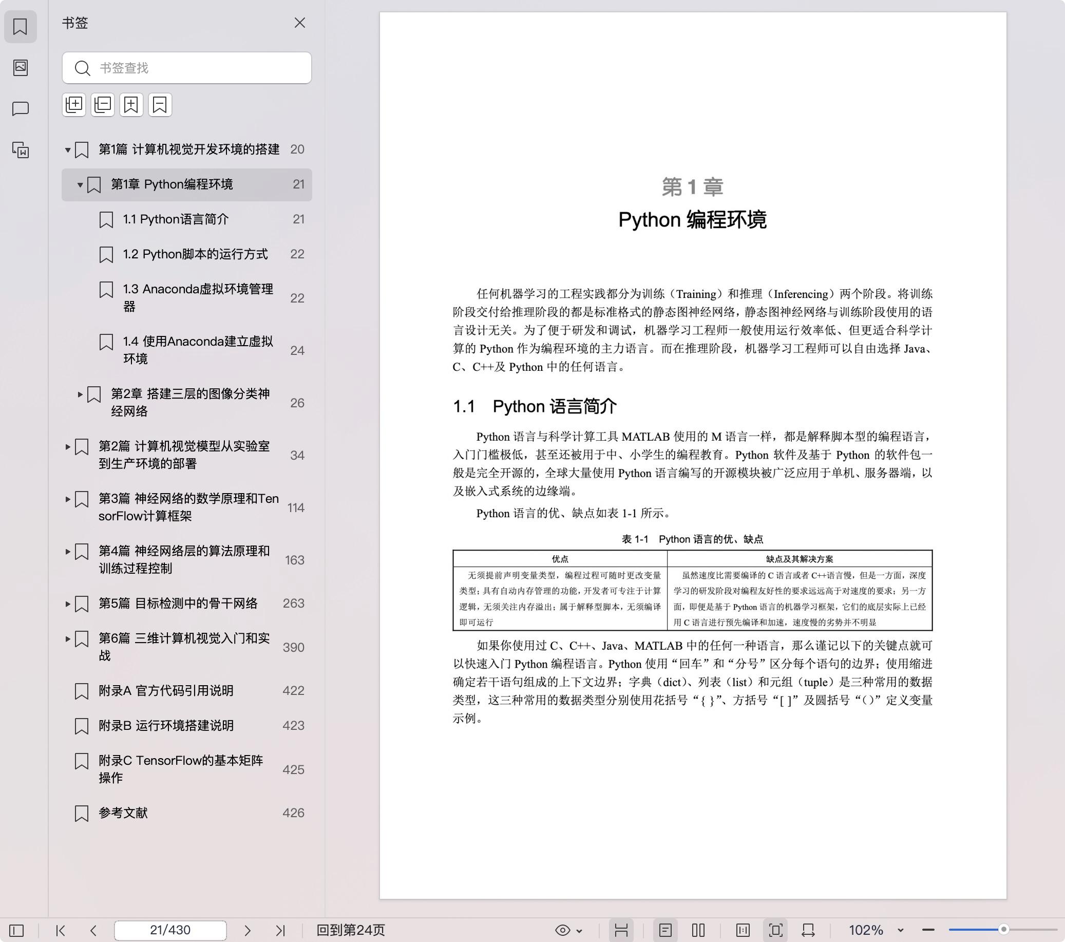
Task: Click bookmark icon beside 第5篇 目标检测中的骨干网络
Action: coord(82,604)
